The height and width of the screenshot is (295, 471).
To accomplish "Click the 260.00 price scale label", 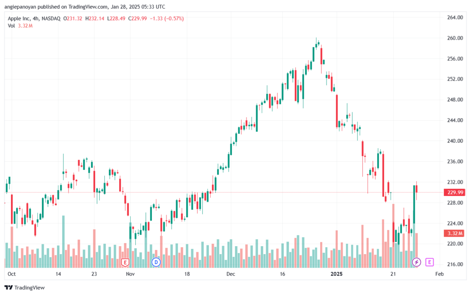I will (x=455, y=38).
